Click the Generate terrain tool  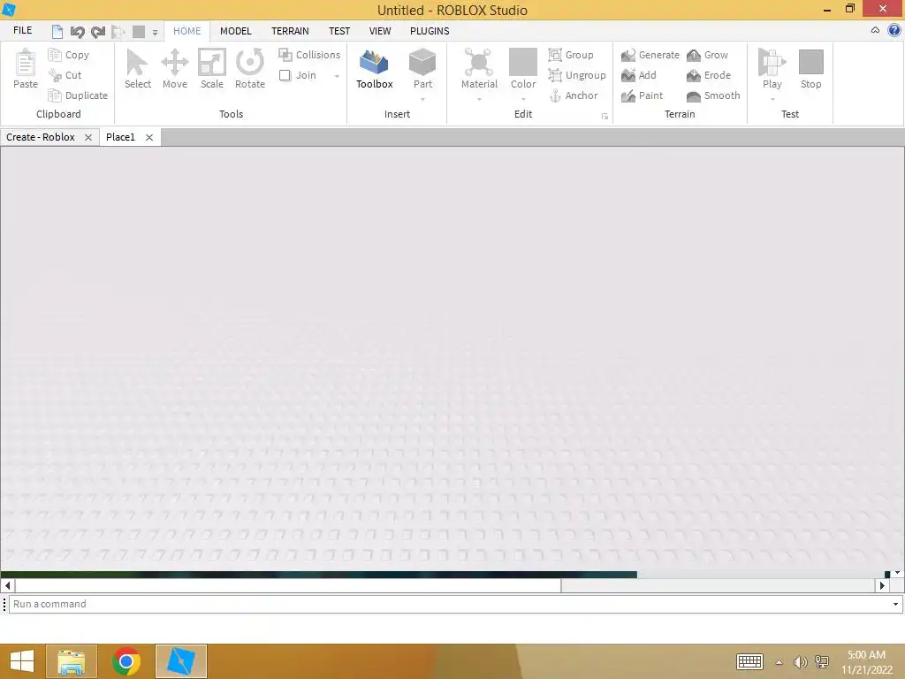click(x=650, y=55)
